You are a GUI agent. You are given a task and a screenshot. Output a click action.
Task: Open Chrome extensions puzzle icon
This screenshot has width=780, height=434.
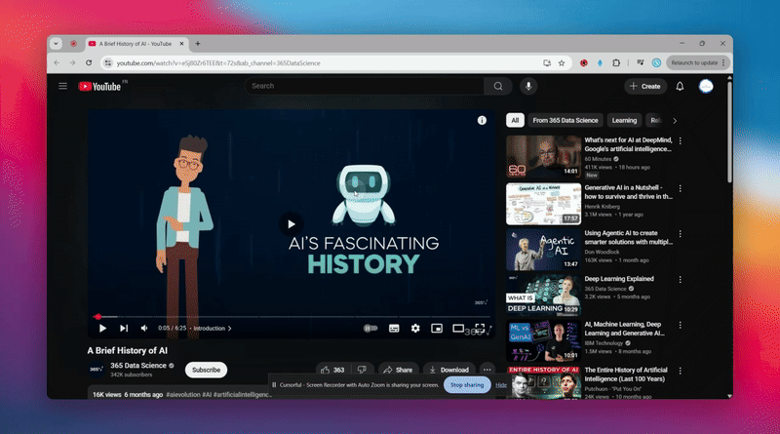(616, 62)
